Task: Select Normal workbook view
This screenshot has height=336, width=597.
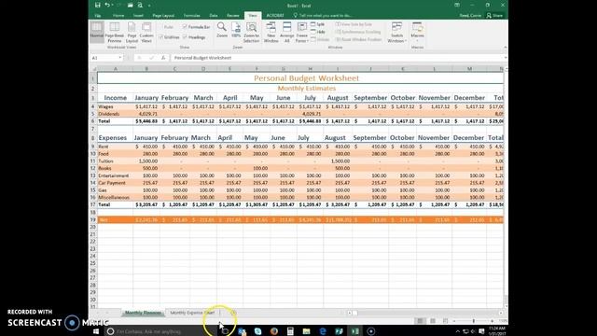Action: point(97,32)
